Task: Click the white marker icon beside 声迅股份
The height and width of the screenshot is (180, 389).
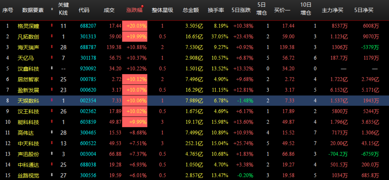Action: tap(52, 154)
